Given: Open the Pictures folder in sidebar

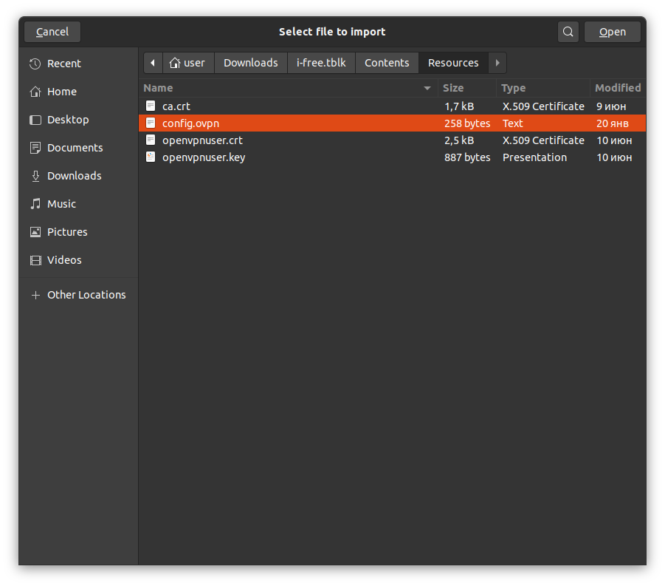Looking at the screenshot, I should pos(66,232).
